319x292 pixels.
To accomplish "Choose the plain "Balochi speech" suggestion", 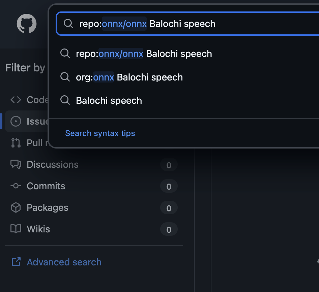I will coord(109,100).
